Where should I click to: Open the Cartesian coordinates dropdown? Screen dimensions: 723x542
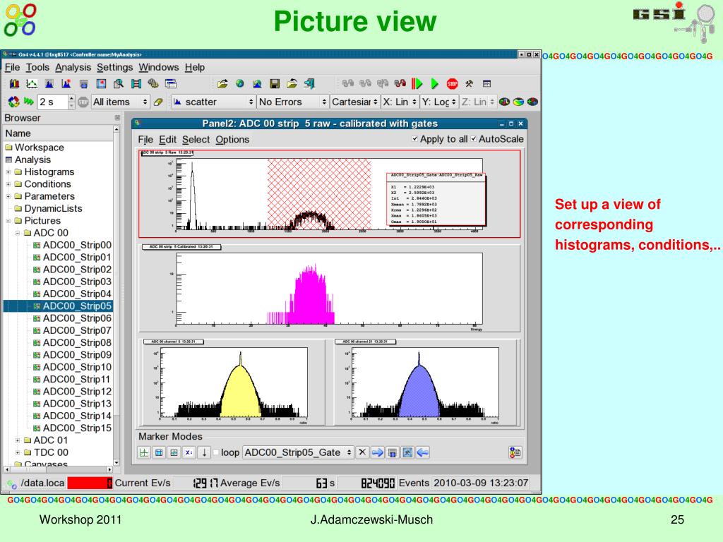354,102
